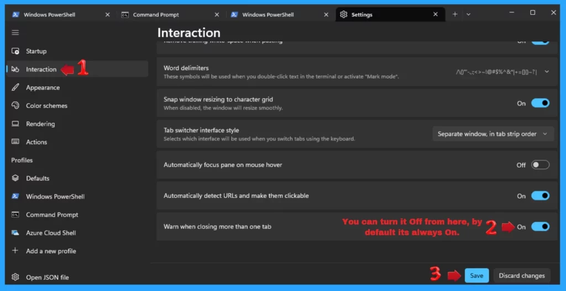Turn off Warn when closing more than one tab
Screen dimensions: 566x291
click(540, 227)
